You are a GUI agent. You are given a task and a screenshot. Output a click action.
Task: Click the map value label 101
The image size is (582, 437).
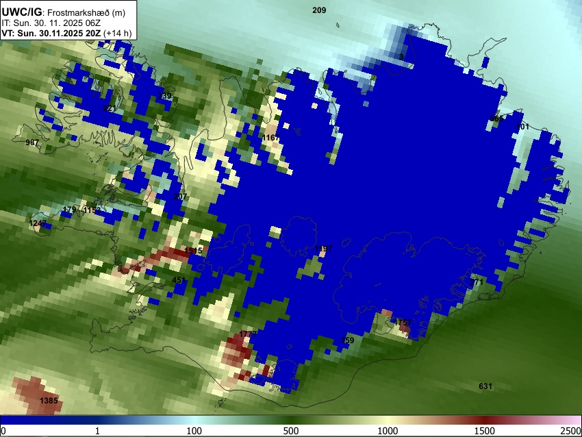point(522,127)
